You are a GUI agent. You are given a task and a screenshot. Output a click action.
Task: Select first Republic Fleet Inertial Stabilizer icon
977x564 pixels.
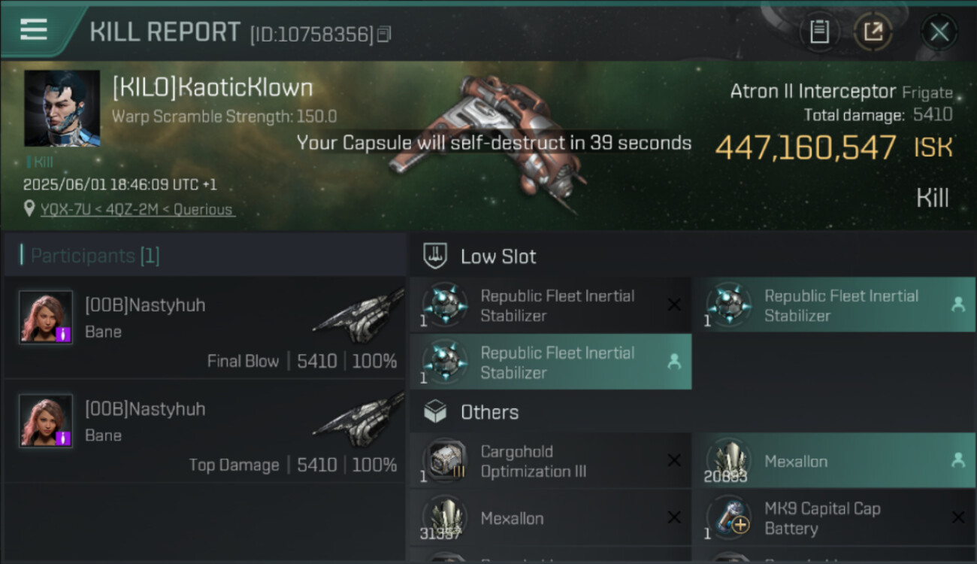tap(444, 305)
